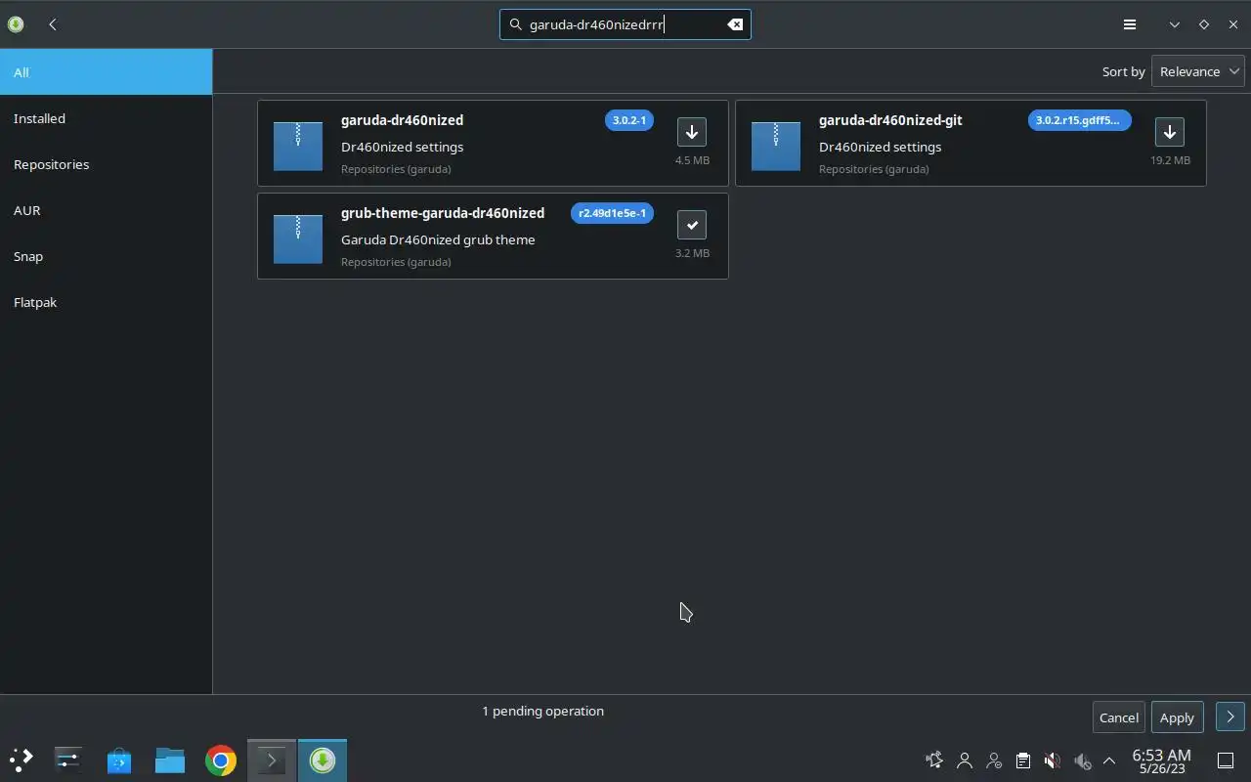Click version badge 3.0.2-1

tap(629, 120)
